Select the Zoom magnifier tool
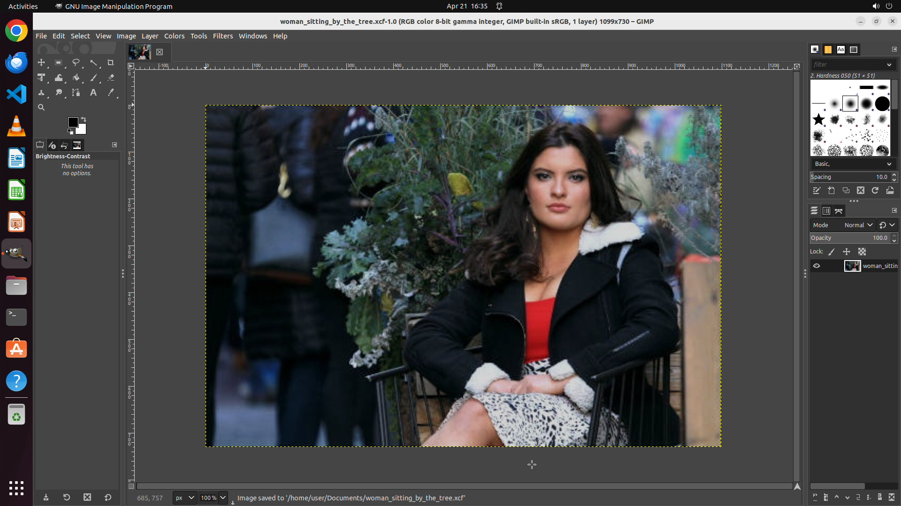 (41, 107)
